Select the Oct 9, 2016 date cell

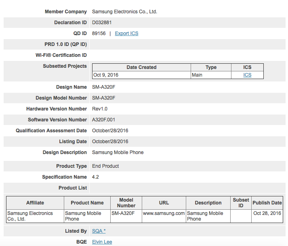coord(106,75)
